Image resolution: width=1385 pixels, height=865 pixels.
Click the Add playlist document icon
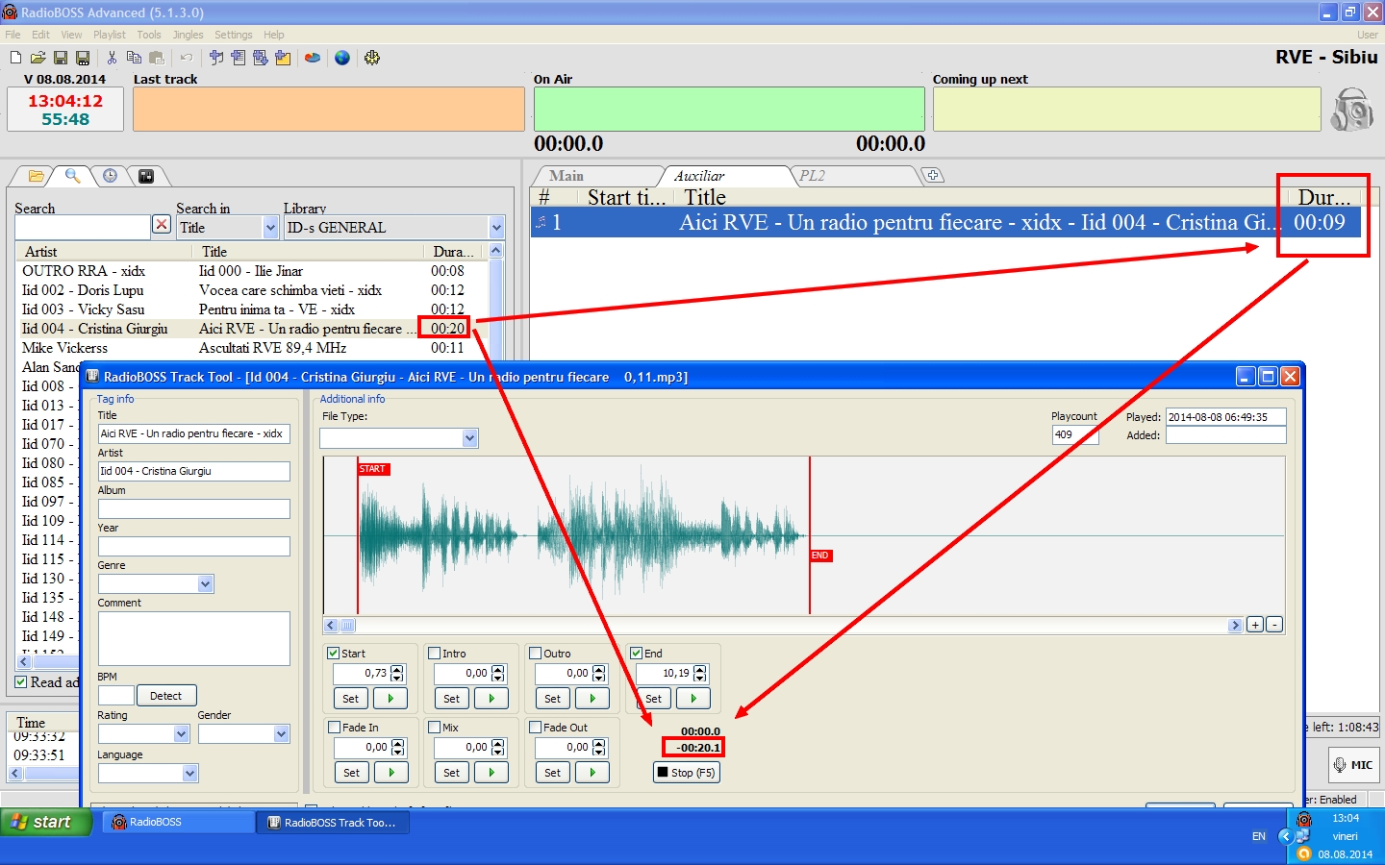238,58
